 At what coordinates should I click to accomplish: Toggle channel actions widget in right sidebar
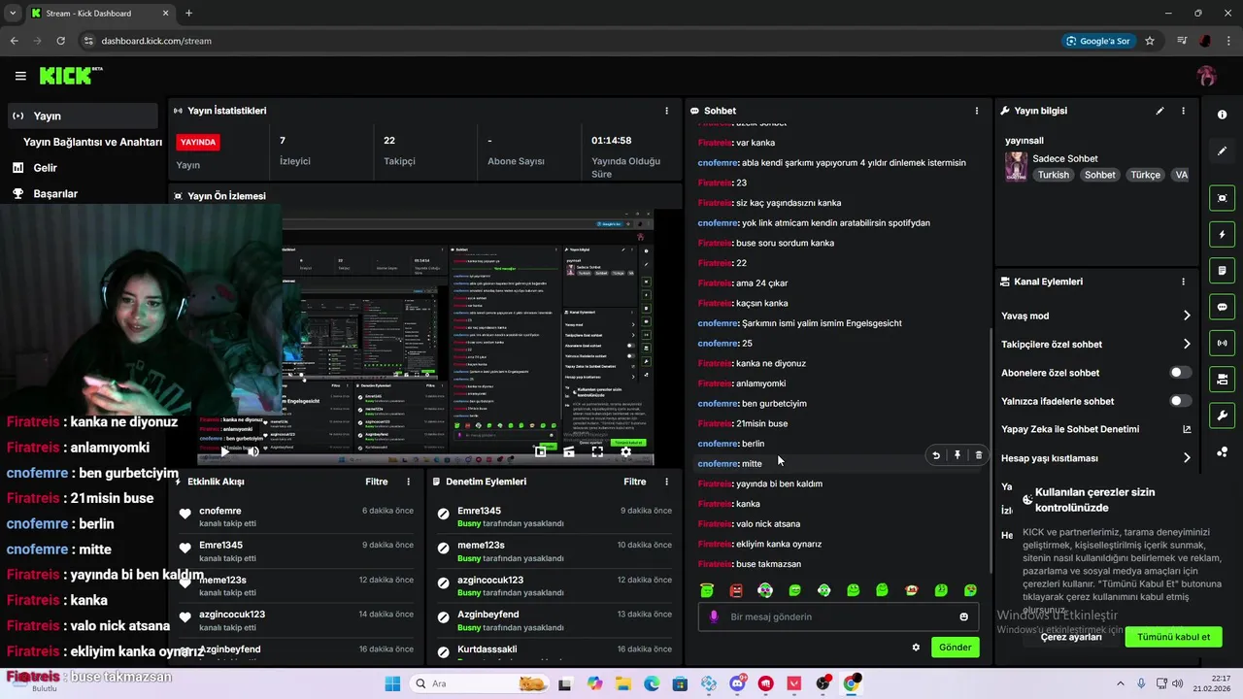1222,379
